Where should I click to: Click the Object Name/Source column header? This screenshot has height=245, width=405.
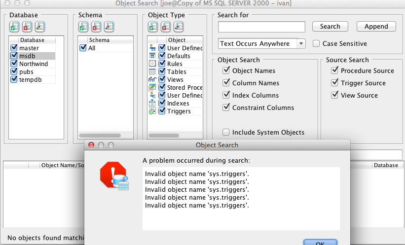62,165
